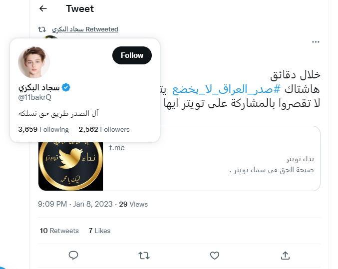
Task: Click the verified badge in profile card
Action: pos(66,87)
